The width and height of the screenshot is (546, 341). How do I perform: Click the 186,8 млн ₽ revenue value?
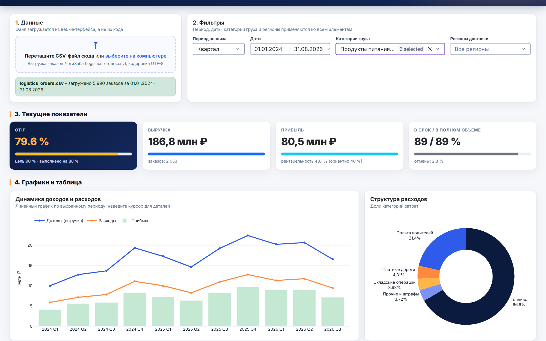coord(178,142)
